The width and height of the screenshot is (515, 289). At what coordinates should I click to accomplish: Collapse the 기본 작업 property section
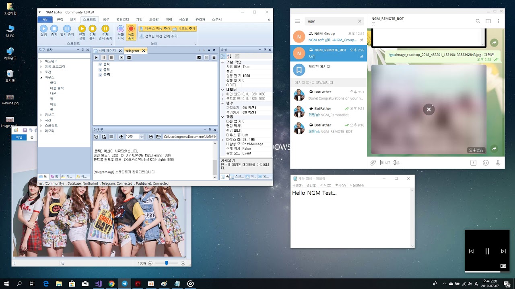222,62
